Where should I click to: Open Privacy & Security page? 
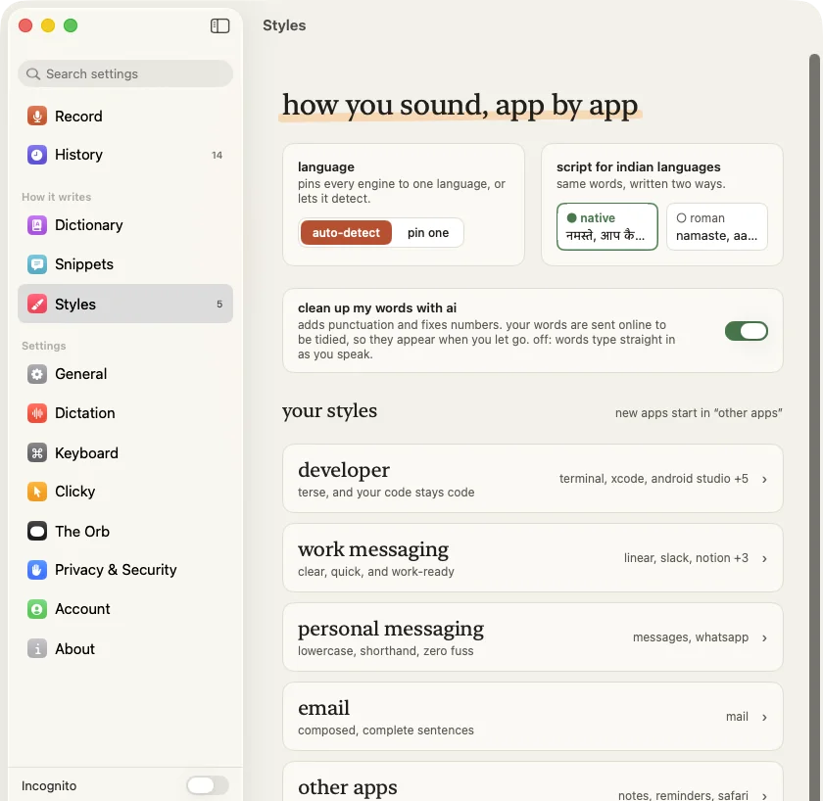point(116,570)
